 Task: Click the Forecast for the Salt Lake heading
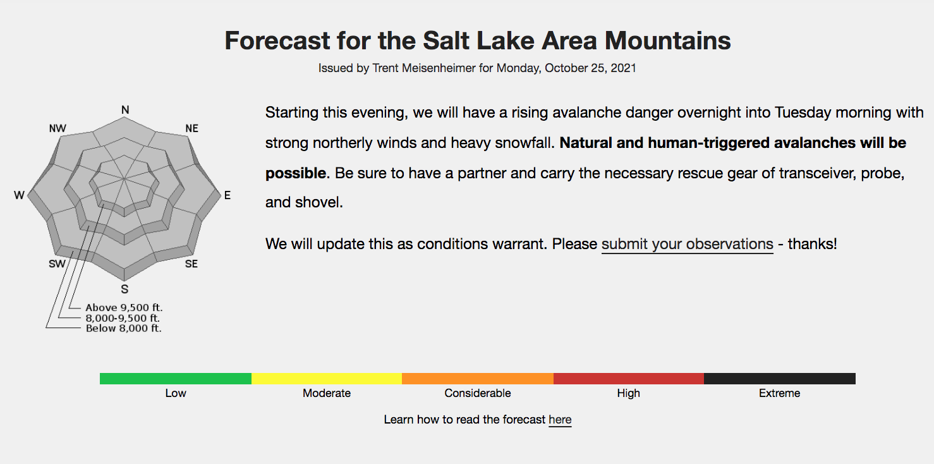(x=478, y=40)
